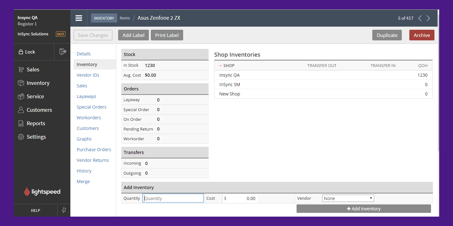
Task: Click the In Stock value 1230
Action: click(150, 65)
